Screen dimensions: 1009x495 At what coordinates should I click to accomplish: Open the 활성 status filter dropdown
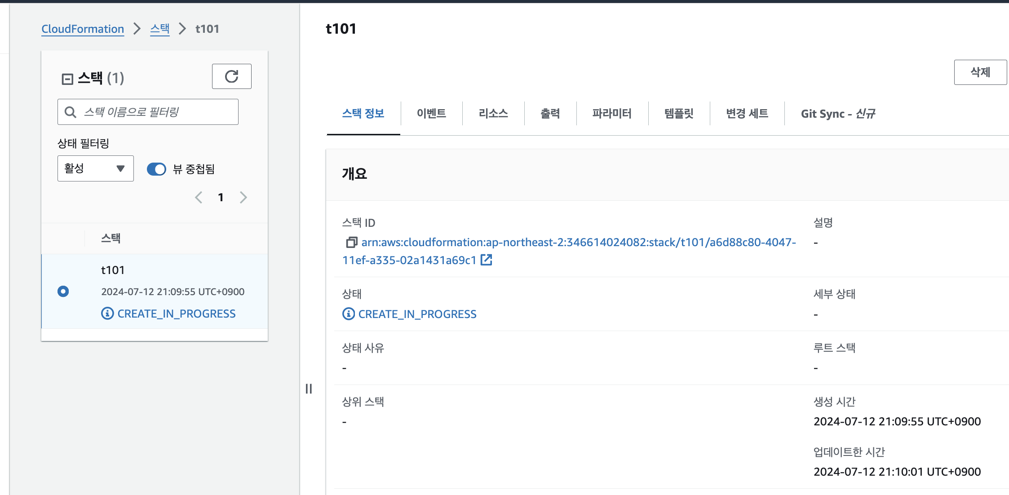click(96, 168)
